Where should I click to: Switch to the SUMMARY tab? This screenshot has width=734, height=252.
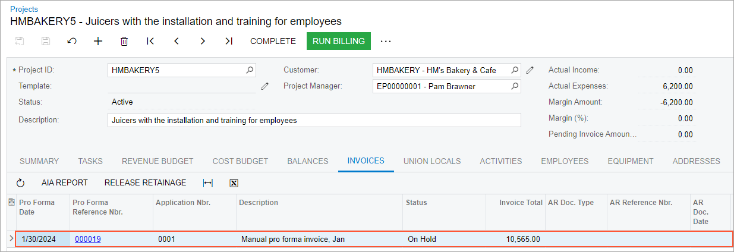click(x=39, y=161)
